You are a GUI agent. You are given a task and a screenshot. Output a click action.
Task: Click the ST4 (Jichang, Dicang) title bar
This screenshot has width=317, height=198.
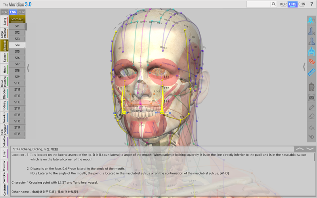tap(153, 149)
